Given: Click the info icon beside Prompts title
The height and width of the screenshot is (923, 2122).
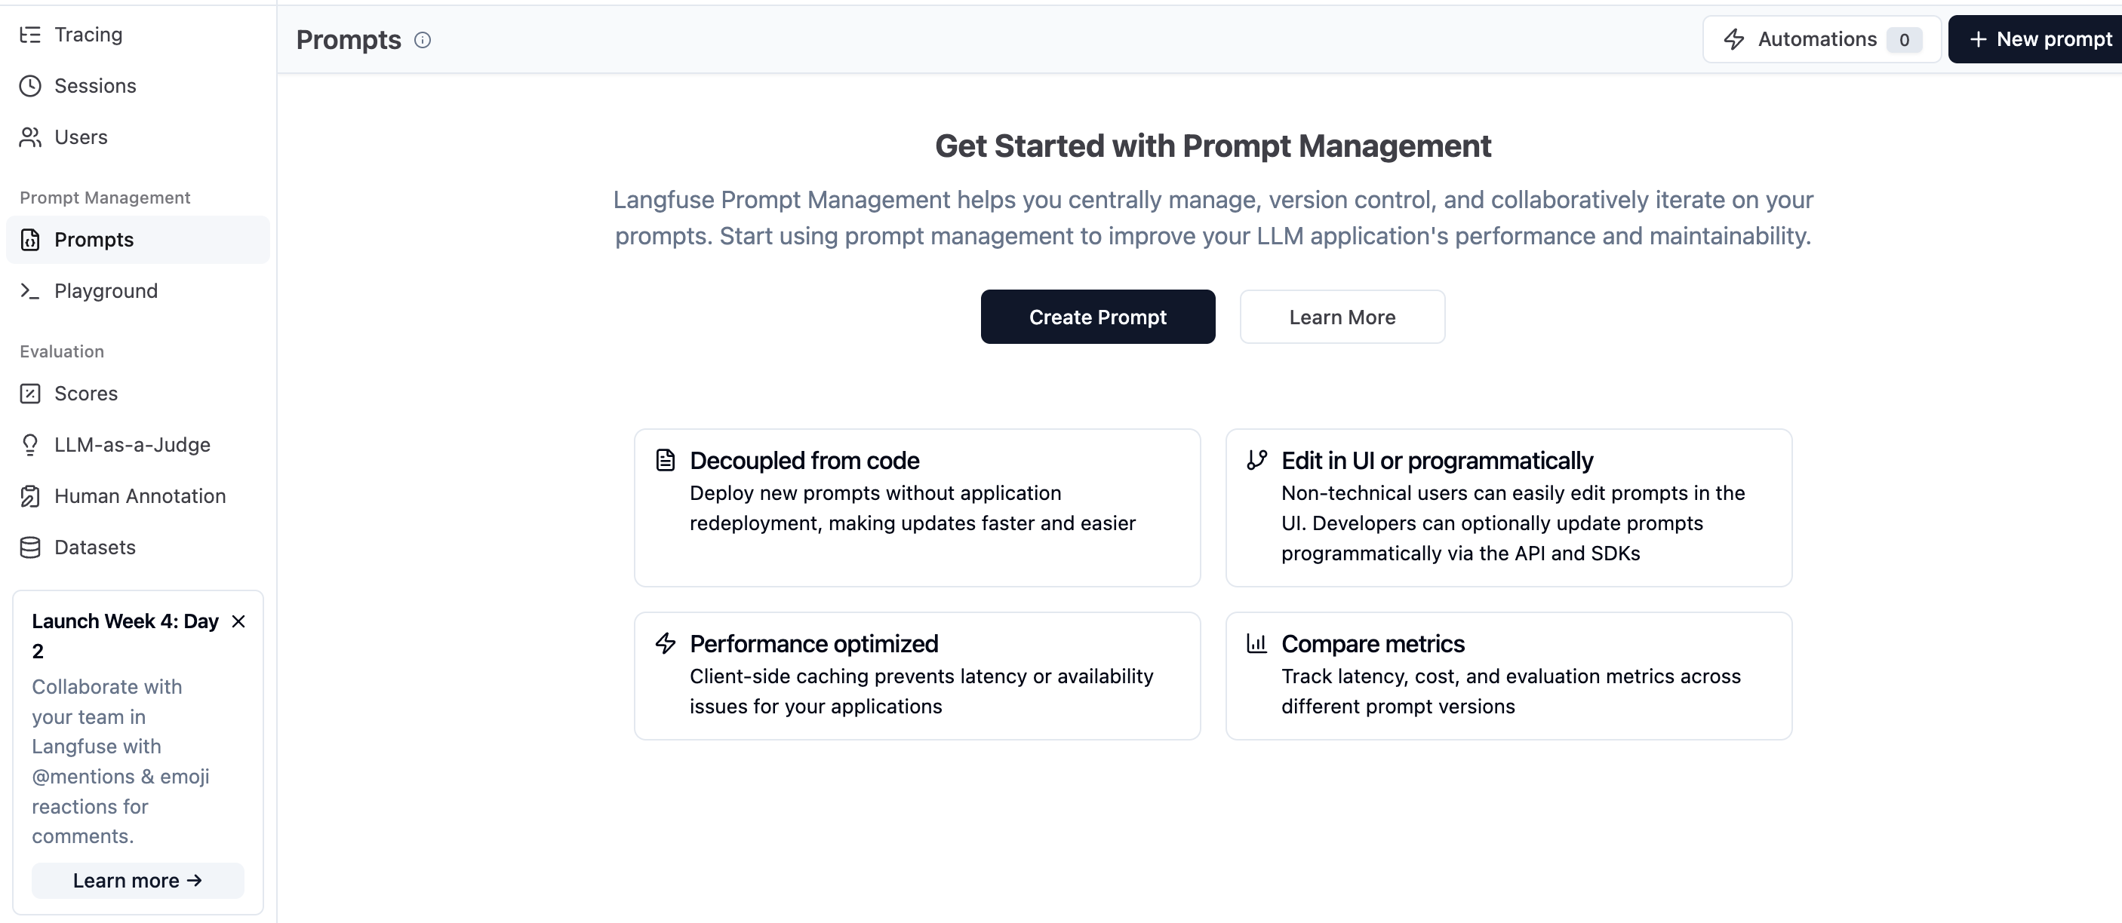Looking at the screenshot, I should pos(423,39).
